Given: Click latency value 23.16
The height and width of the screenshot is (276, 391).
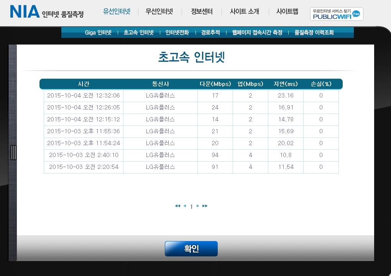Looking at the screenshot, I should pyautogui.click(x=286, y=96).
